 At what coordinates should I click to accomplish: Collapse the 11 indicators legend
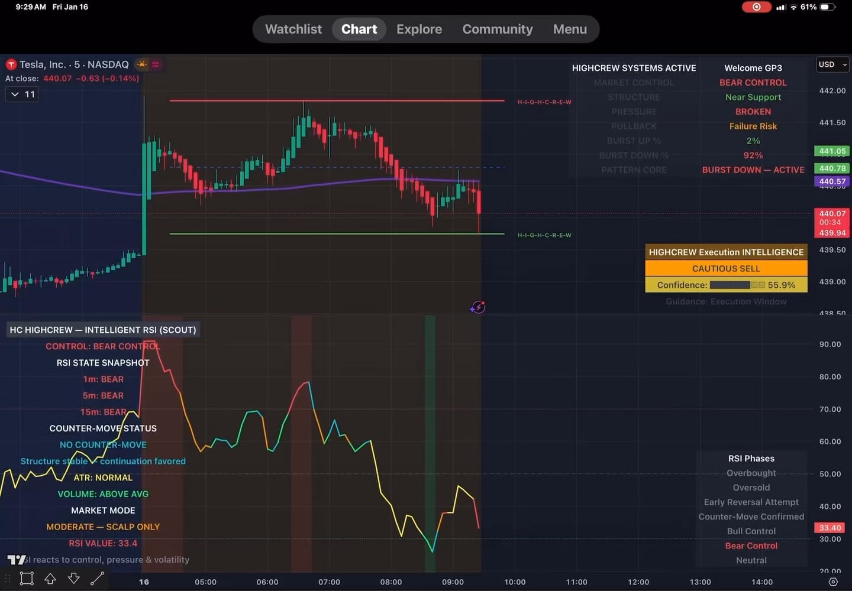pyautogui.click(x=22, y=95)
